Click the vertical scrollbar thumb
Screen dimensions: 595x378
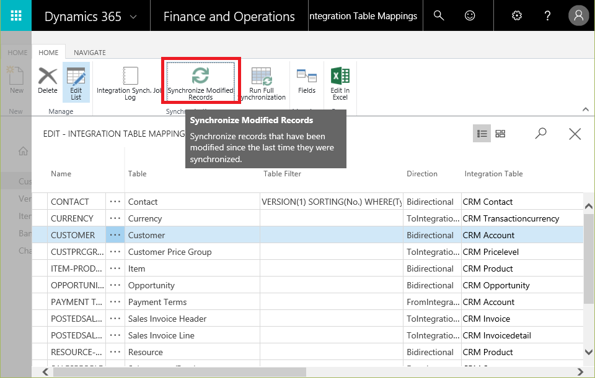[589, 260]
